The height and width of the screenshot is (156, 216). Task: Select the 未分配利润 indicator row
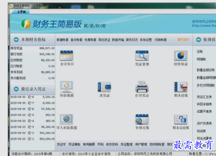pyautogui.click(x=33, y=78)
